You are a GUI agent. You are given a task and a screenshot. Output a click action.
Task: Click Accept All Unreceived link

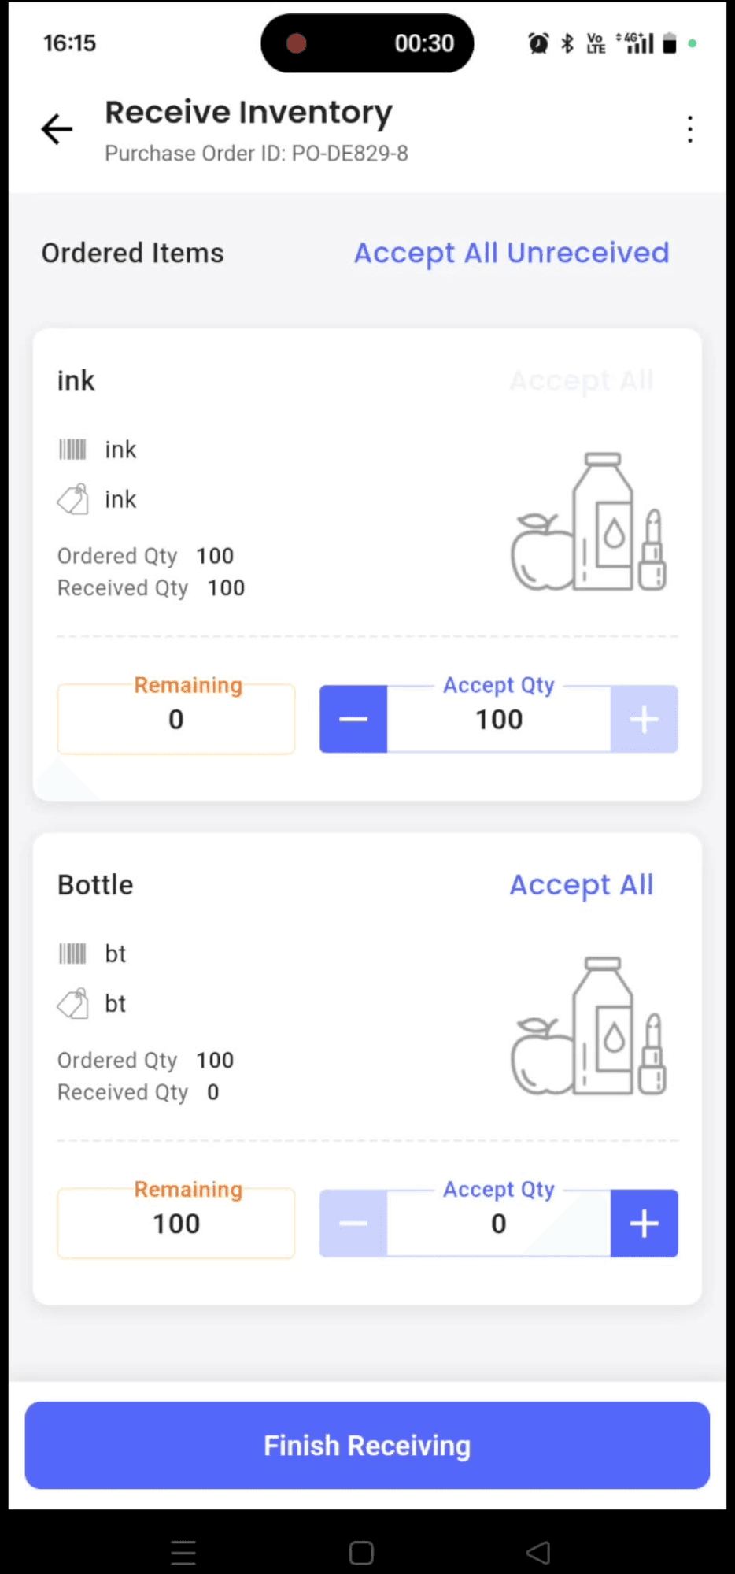tap(512, 253)
